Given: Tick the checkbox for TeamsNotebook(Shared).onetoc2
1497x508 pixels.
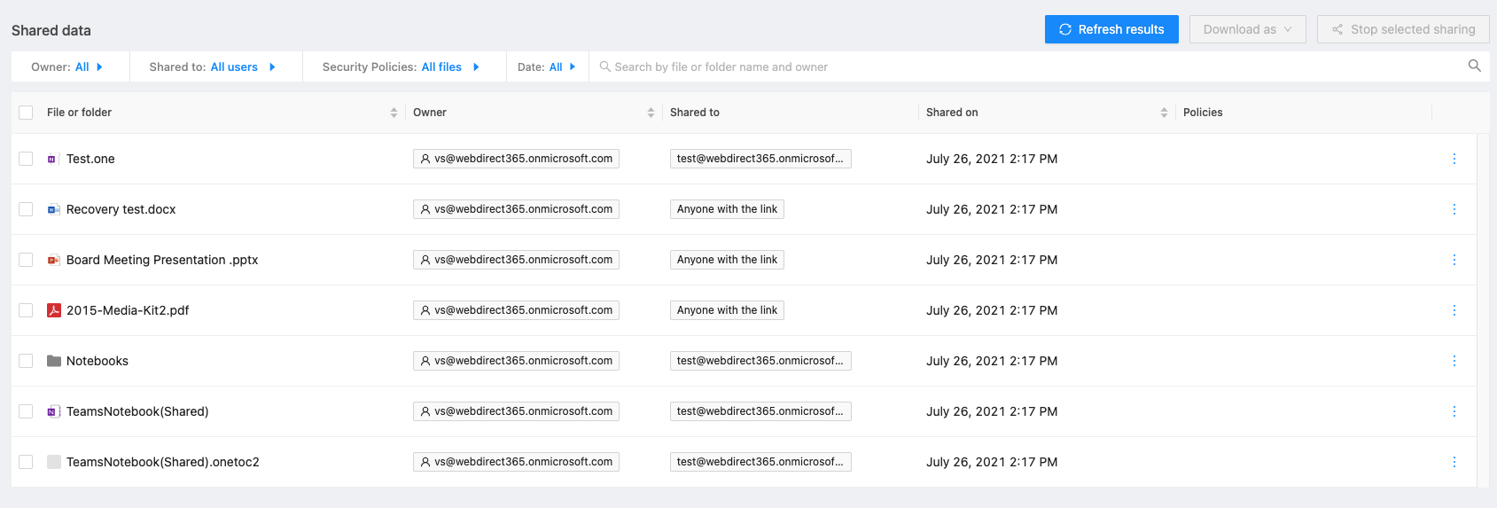Looking at the screenshot, I should coord(26,462).
